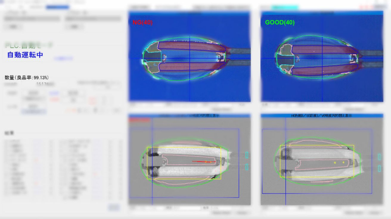
Task: Click the green GOOD(40) result label
Action: tap(280, 22)
